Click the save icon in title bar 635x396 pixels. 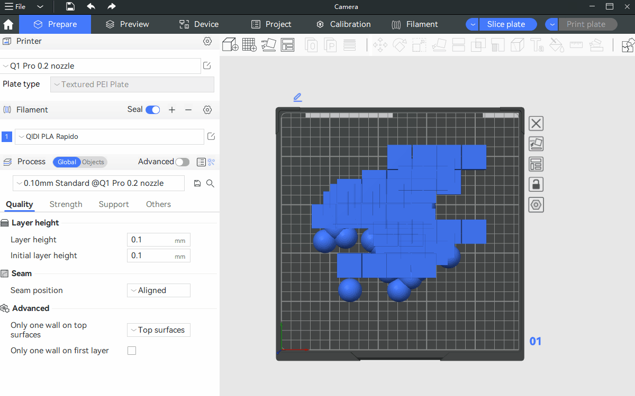70,6
